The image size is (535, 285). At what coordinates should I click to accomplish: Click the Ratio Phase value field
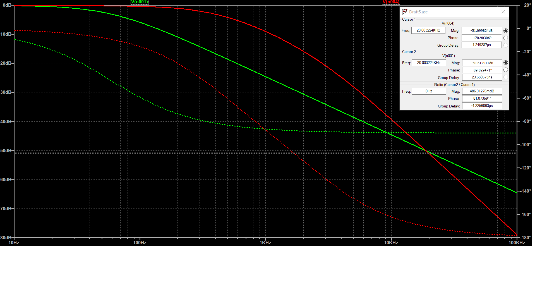pos(482,99)
